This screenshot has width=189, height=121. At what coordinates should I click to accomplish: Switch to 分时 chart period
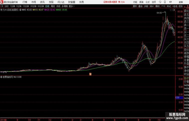6,6
